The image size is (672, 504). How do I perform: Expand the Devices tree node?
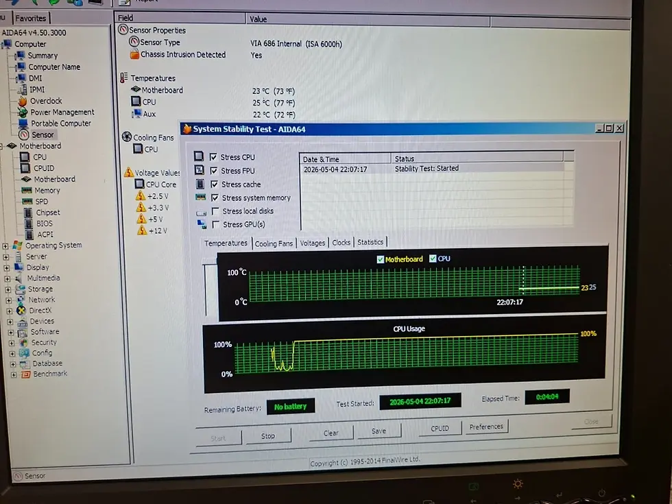click(x=10, y=322)
